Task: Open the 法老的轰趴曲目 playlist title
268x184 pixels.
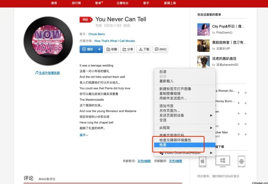Action: pyautogui.click(x=224, y=59)
